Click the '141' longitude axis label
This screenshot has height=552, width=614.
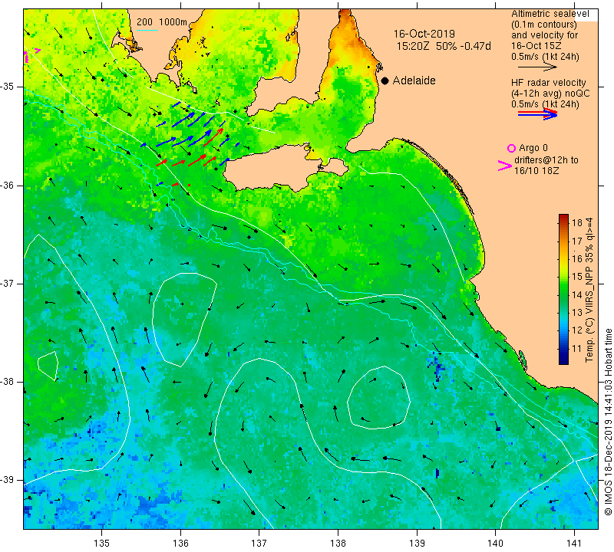pyautogui.click(x=574, y=544)
